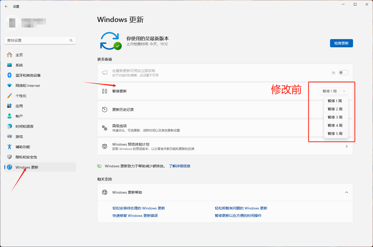This screenshot has width=373, height=247.
Task: Select the 游戏 gamepad icon
Action: coord(9,136)
